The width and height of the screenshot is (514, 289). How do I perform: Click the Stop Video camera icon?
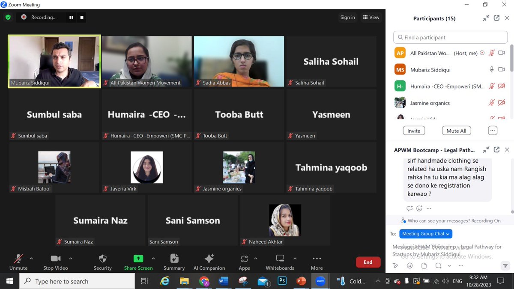coord(56,259)
